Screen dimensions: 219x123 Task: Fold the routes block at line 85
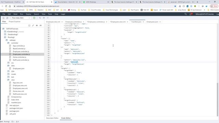coord(50,39)
